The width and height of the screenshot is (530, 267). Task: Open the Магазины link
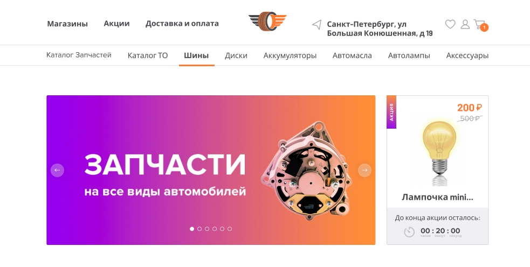[x=67, y=24]
